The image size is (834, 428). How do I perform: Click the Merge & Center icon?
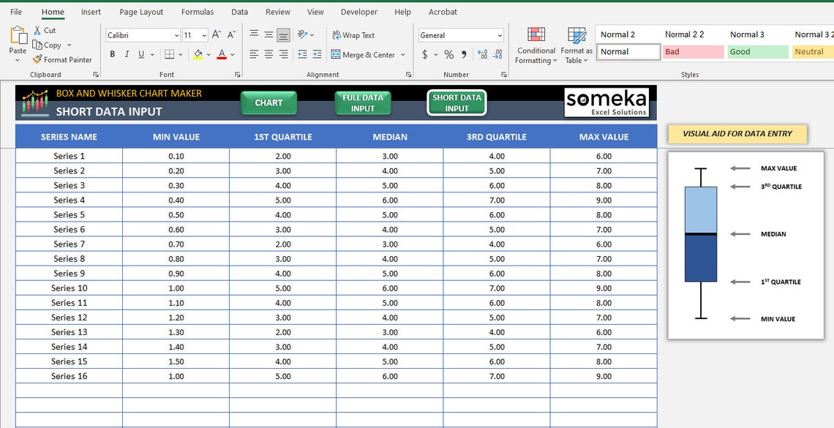click(368, 54)
